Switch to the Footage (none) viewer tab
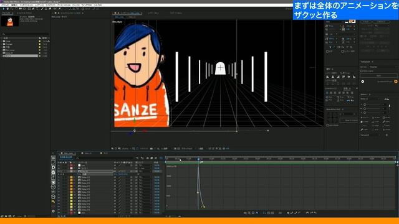 [176, 13]
